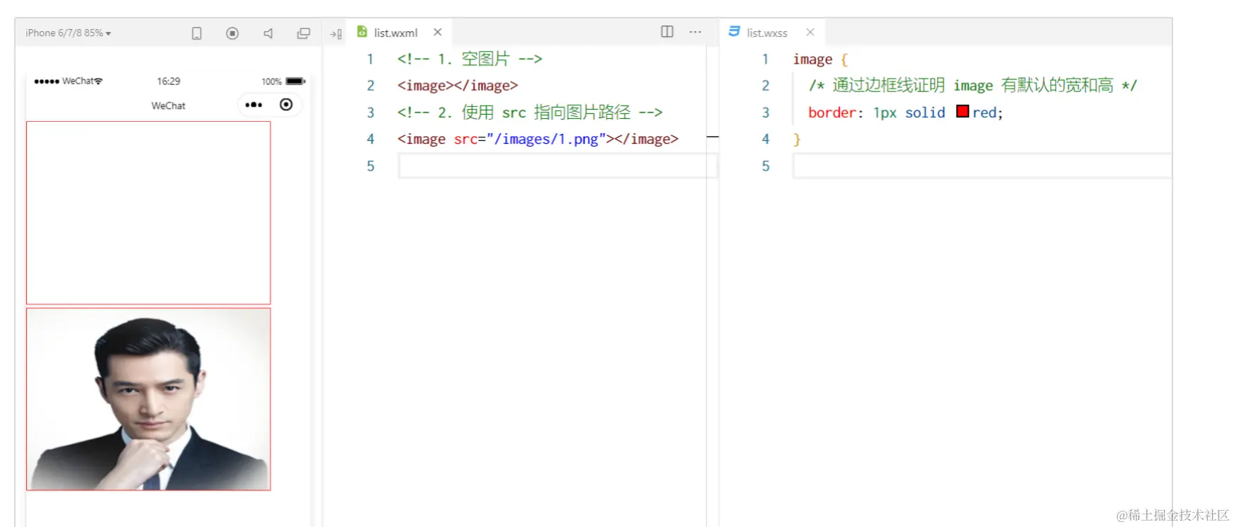Image resolution: width=1234 pixels, height=527 pixels.
Task: Toggle the simulator sound speaker icon
Action: pos(268,33)
